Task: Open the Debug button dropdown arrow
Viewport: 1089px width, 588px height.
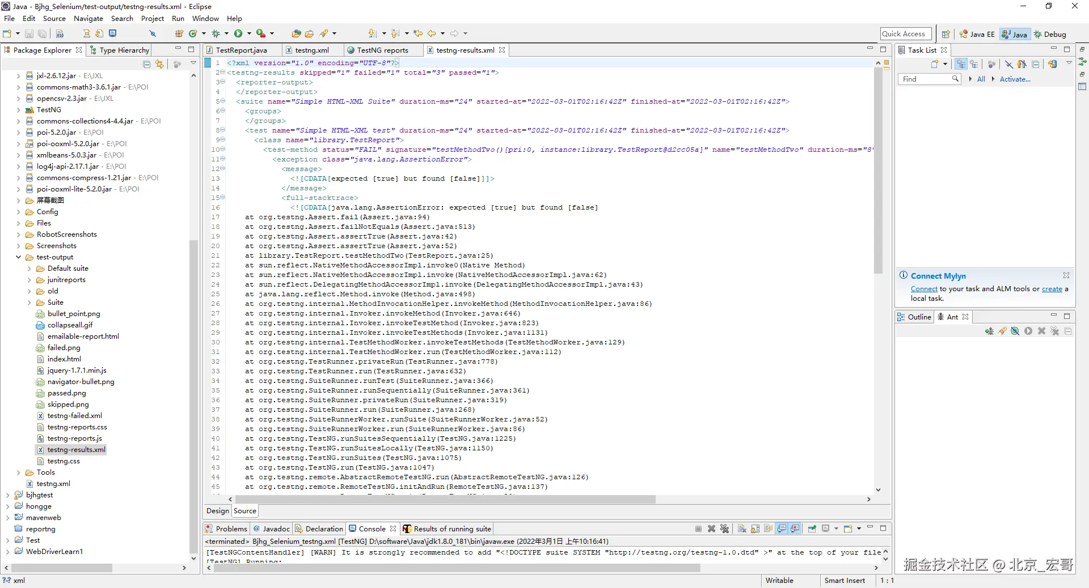Action: (226, 34)
